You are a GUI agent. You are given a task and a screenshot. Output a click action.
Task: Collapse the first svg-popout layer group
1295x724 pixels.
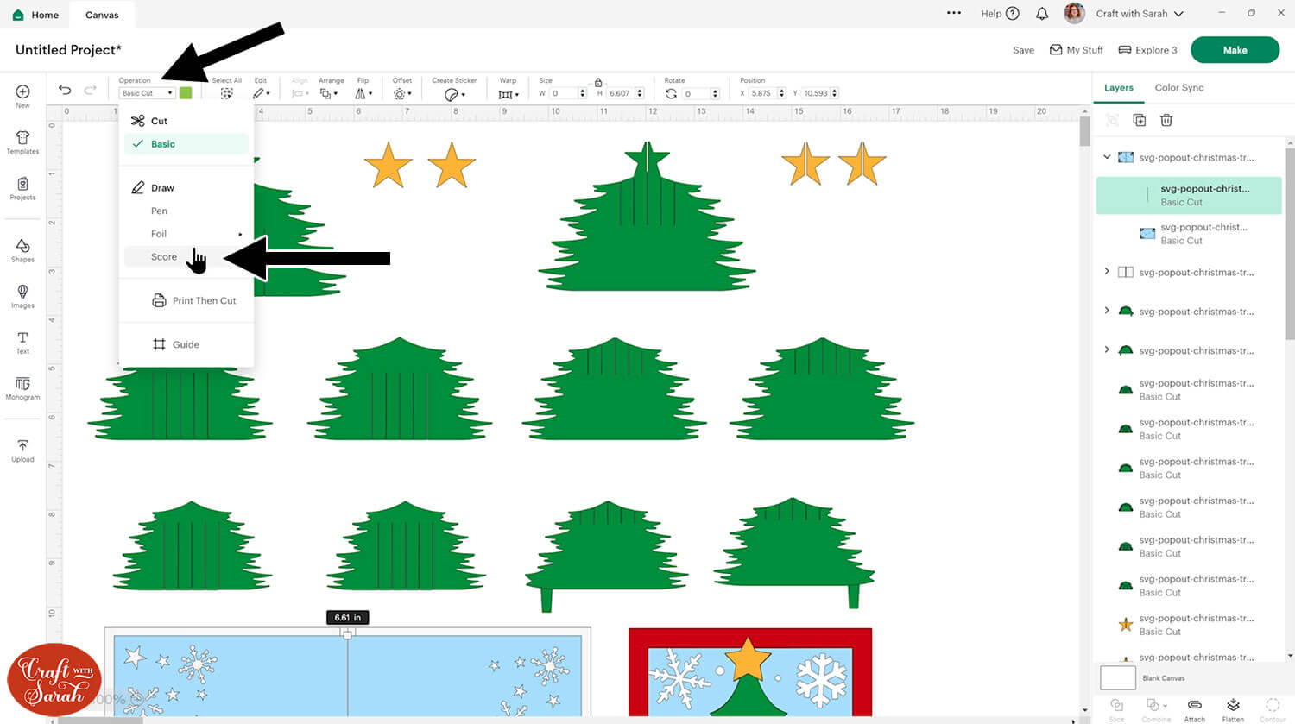click(x=1107, y=157)
